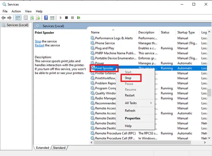Select Portable Device Enumerator row

pyautogui.click(x=148, y=58)
